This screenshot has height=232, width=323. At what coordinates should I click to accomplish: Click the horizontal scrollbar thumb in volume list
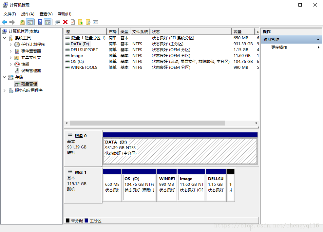click(147, 123)
